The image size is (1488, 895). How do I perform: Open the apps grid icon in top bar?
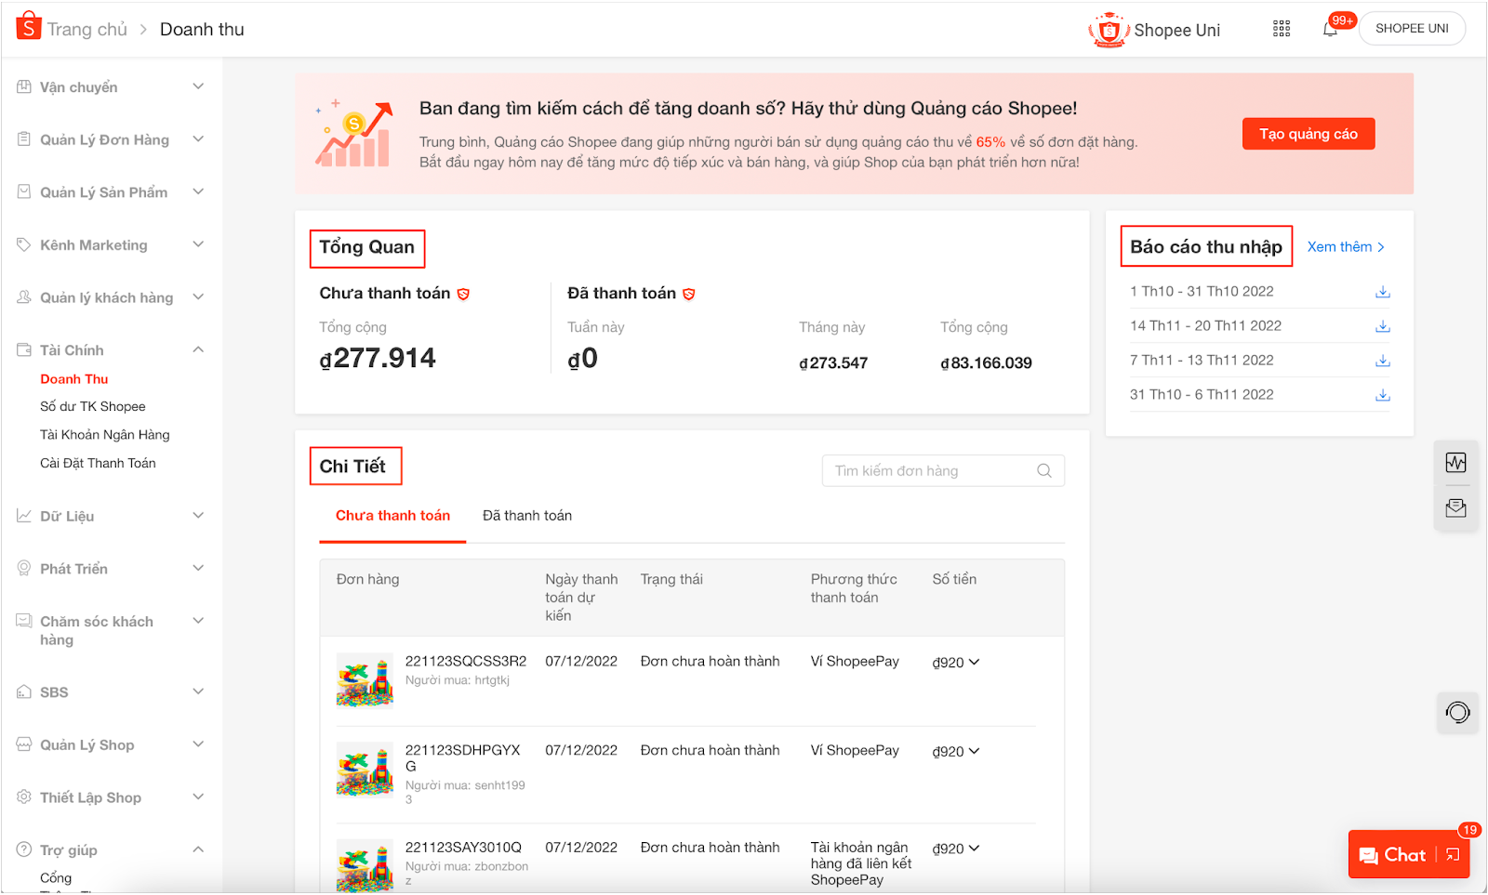coord(1281,29)
